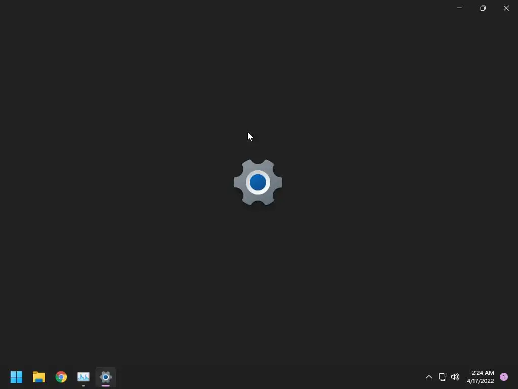Minimize the Settings window
Viewport: 518px width, 389px height.
click(x=459, y=8)
